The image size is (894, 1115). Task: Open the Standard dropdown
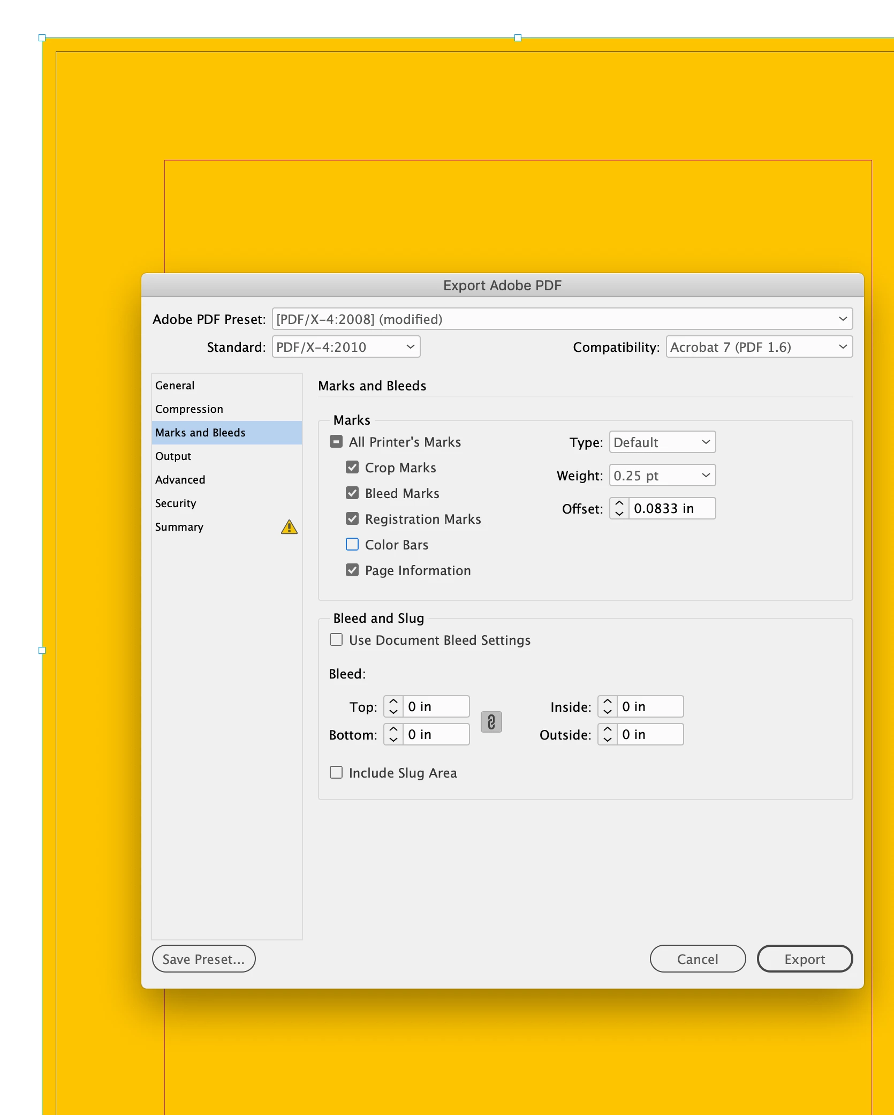(346, 347)
